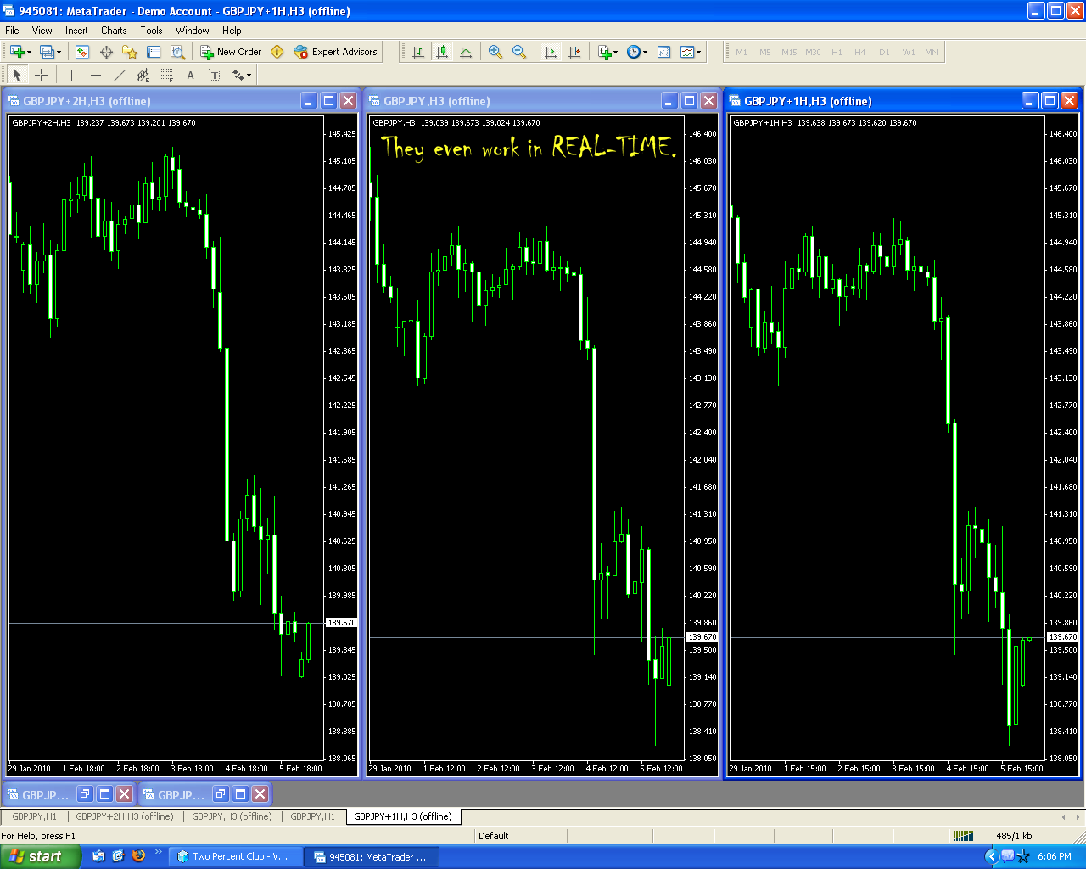
Task: Expand the New Chart dropdown arrow
Action: [29, 52]
